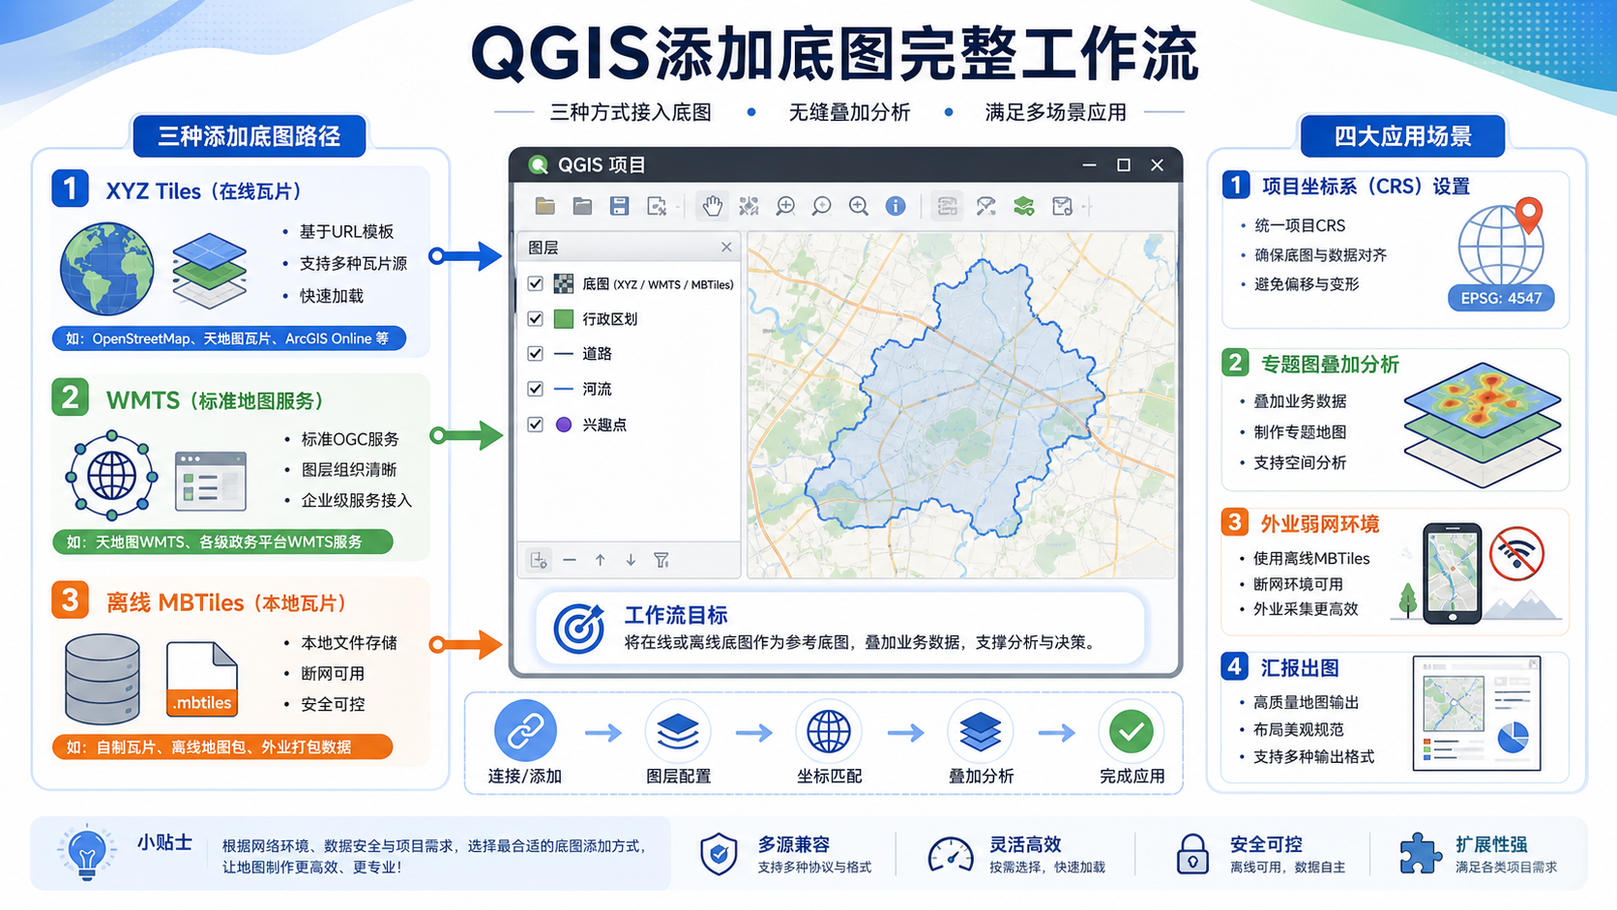This screenshot has height=910, width=1617.
Task: Click the phone map illustration under 外业弱网环境
Action: [1452, 573]
